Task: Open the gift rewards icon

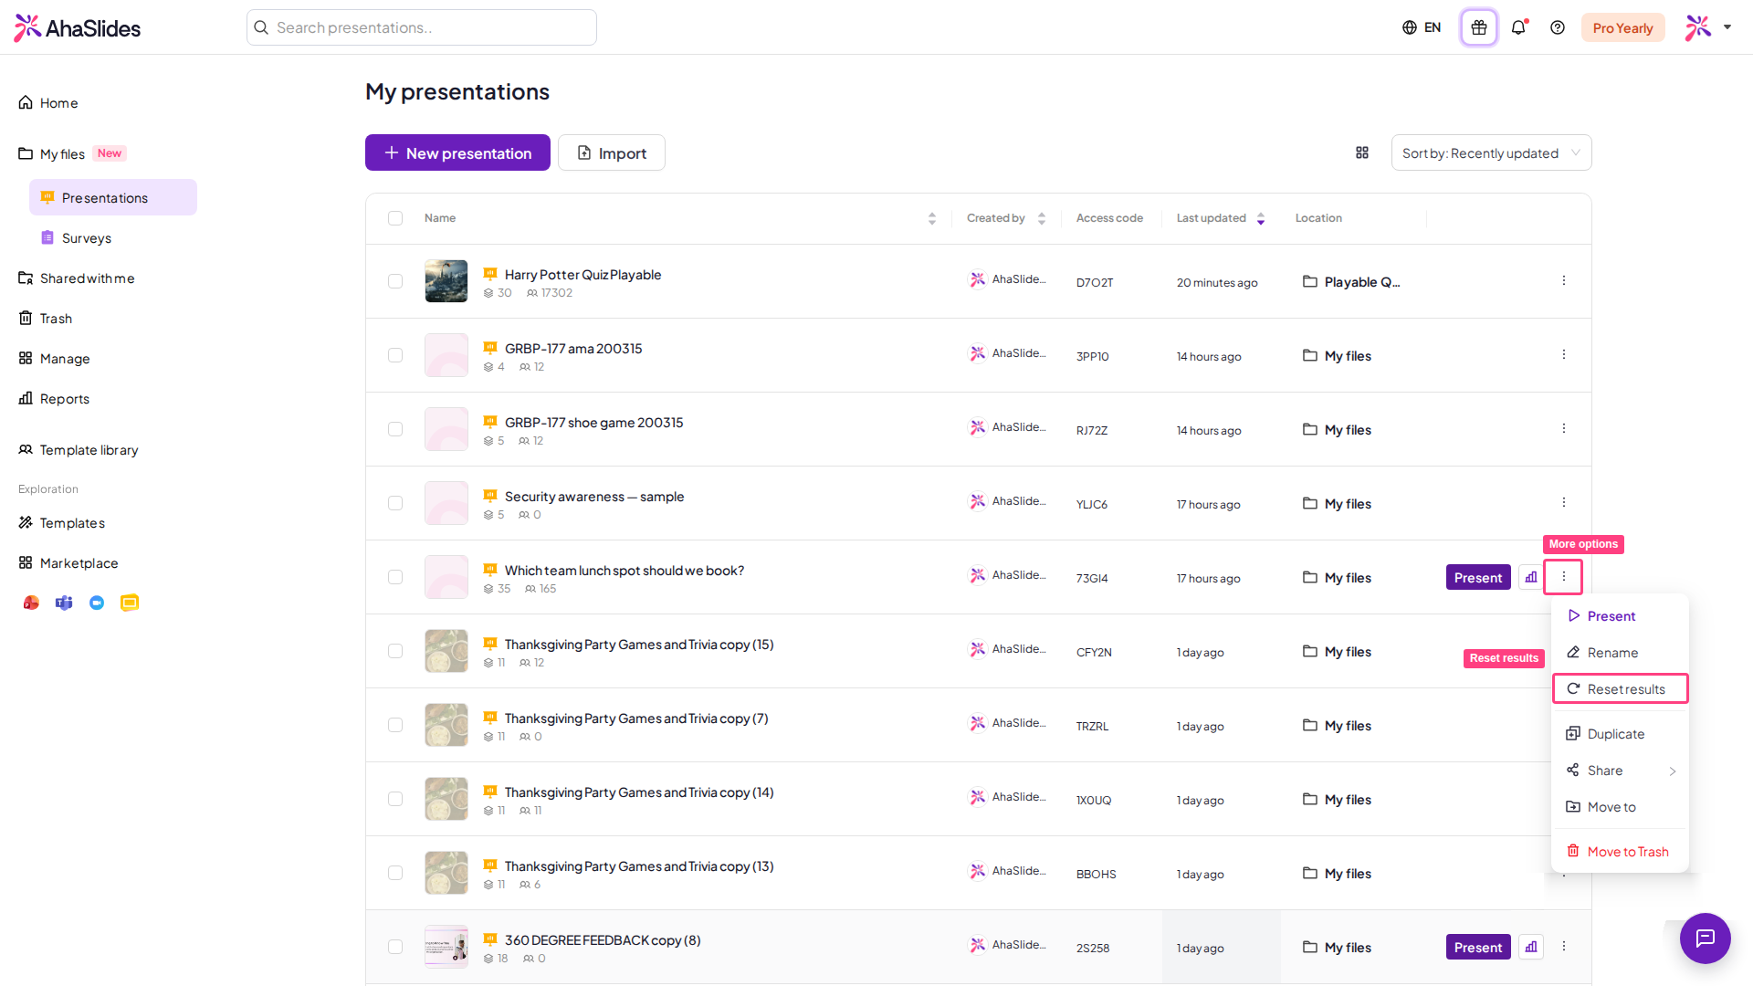Action: 1478,27
